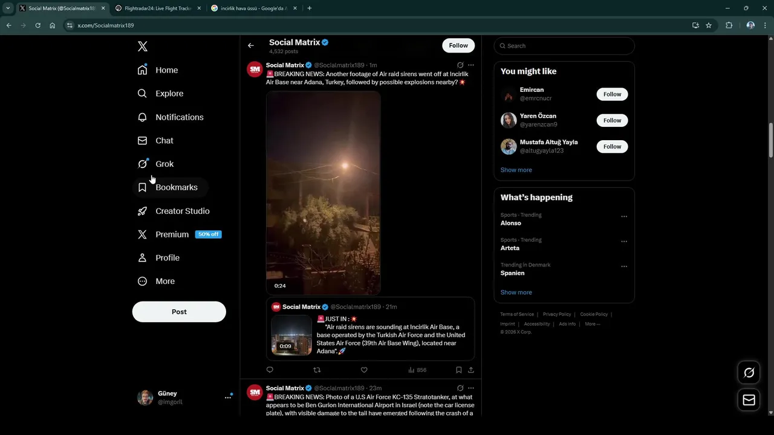Share the Incirlik sirens post

471,370
